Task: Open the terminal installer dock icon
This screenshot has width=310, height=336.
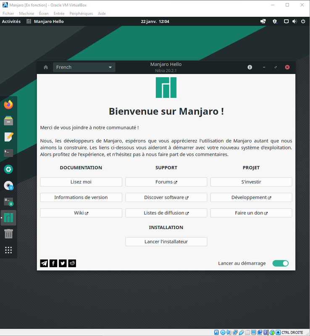Action: pyautogui.click(x=8, y=202)
